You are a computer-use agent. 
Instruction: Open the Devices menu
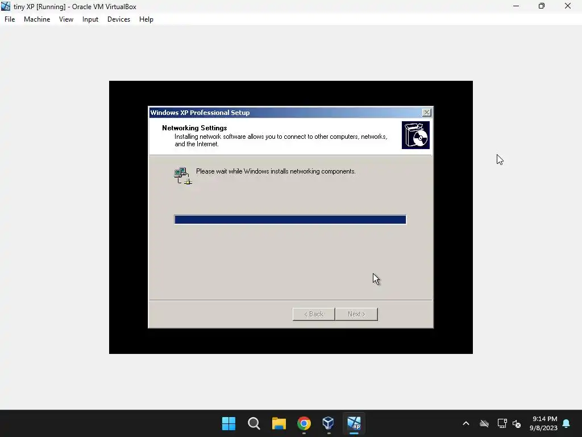coord(119,19)
